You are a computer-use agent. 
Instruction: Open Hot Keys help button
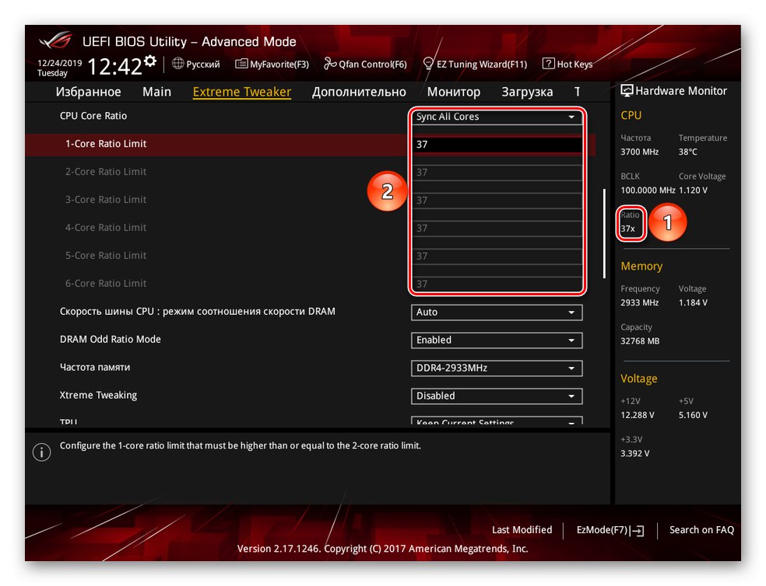click(567, 64)
